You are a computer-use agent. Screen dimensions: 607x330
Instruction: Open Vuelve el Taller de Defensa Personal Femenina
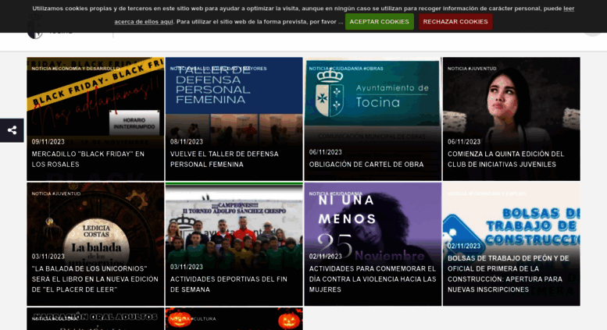pos(224,159)
